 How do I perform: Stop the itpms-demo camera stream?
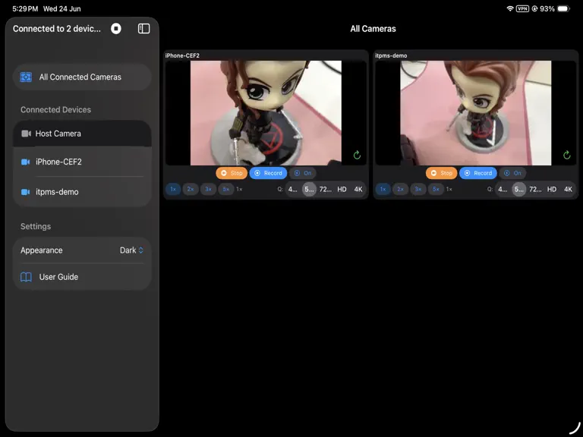point(441,173)
